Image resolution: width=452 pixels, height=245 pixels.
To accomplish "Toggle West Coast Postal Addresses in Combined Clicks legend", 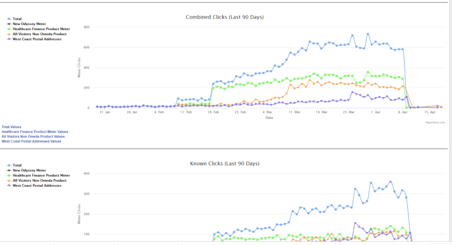I will pyautogui.click(x=37, y=39).
